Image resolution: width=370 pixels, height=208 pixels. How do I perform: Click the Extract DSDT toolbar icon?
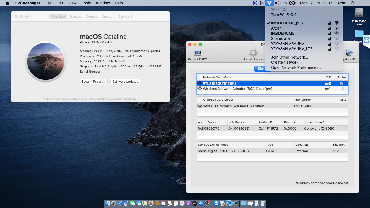tap(198, 53)
